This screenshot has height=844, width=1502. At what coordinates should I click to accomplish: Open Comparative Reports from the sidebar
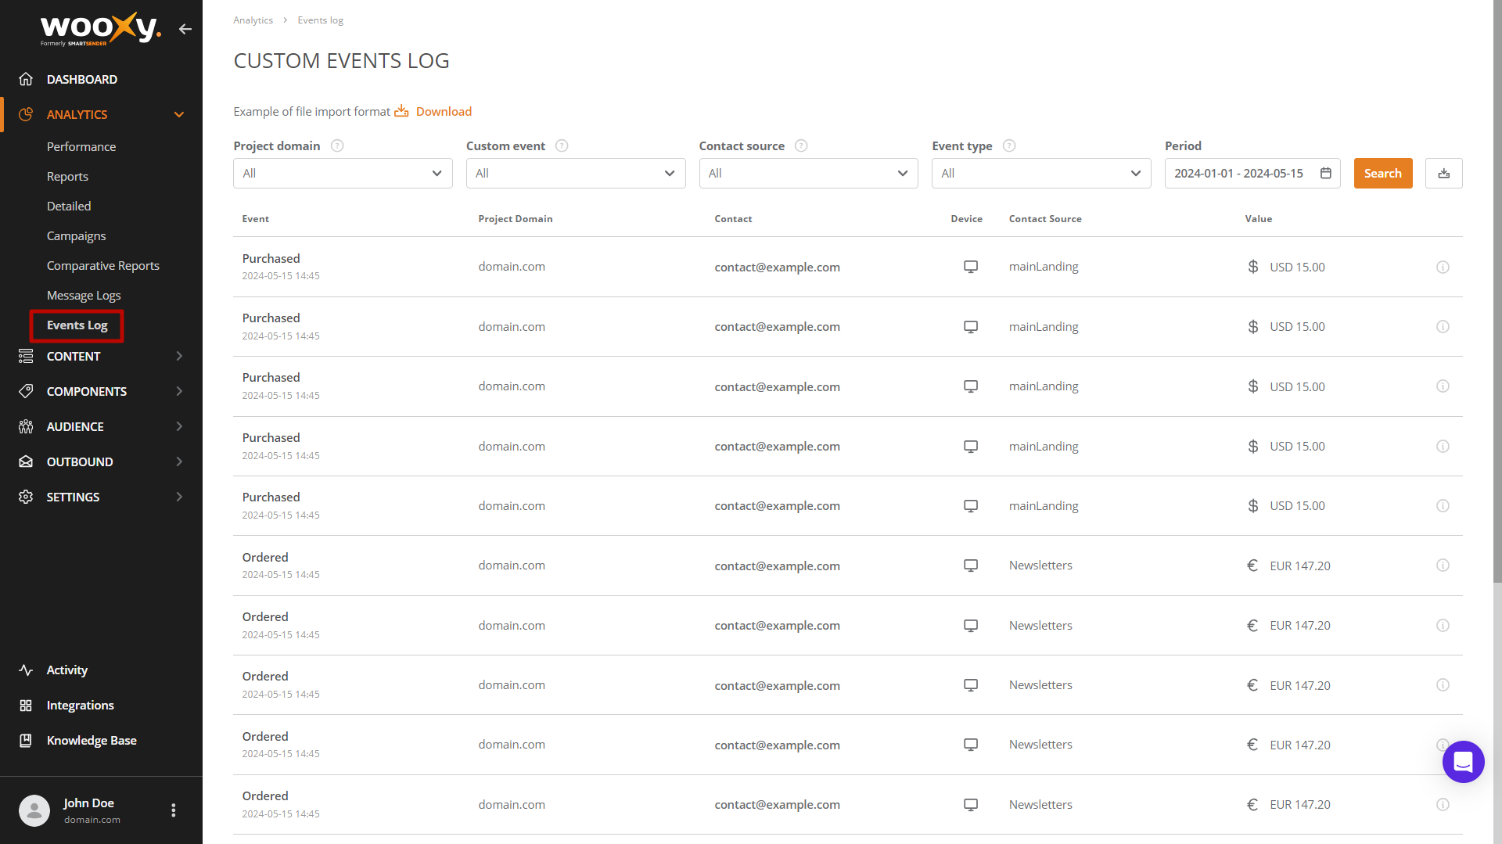[x=102, y=265]
